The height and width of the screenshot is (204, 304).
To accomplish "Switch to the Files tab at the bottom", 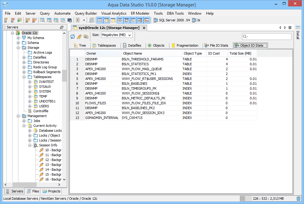I will pos(33,191).
